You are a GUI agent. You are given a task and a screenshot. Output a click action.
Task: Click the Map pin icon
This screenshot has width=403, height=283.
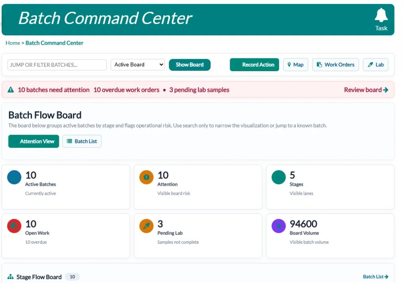pos(289,65)
